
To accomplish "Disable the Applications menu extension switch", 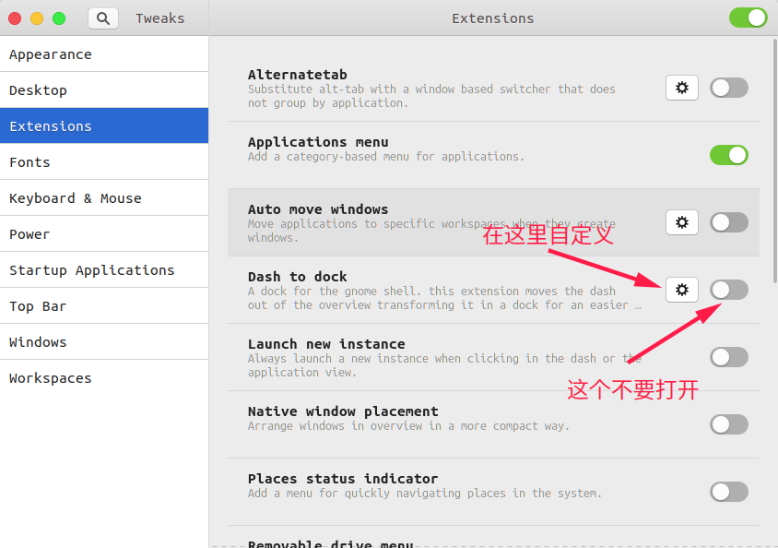I will point(729,155).
